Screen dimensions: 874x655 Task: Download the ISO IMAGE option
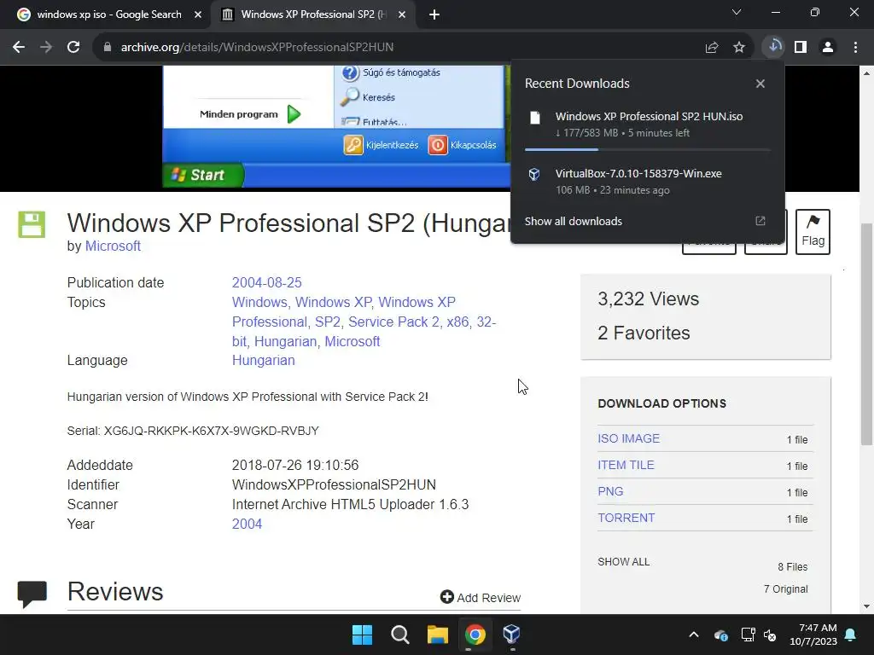(628, 438)
